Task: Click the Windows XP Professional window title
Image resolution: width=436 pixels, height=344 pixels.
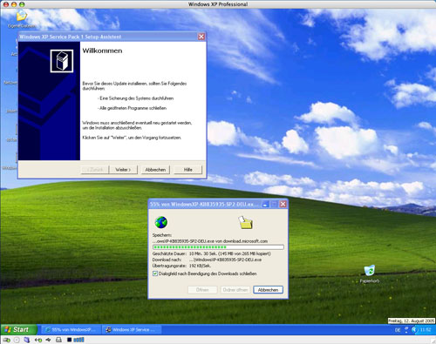Action: tap(218, 4)
